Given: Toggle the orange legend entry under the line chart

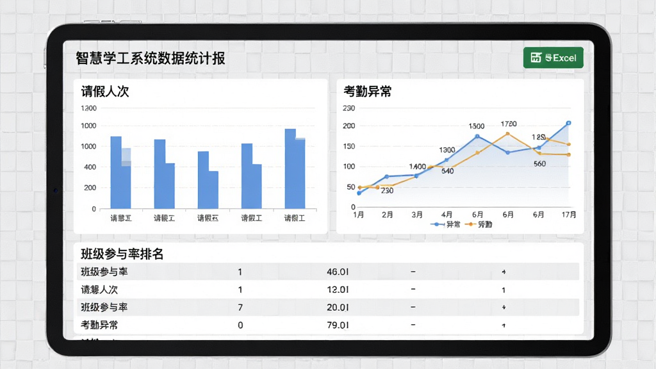Looking at the screenshot, I should pos(479,225).
